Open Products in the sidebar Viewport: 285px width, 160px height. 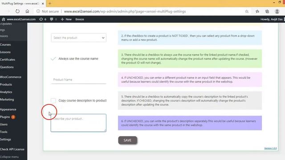point(6,84)
